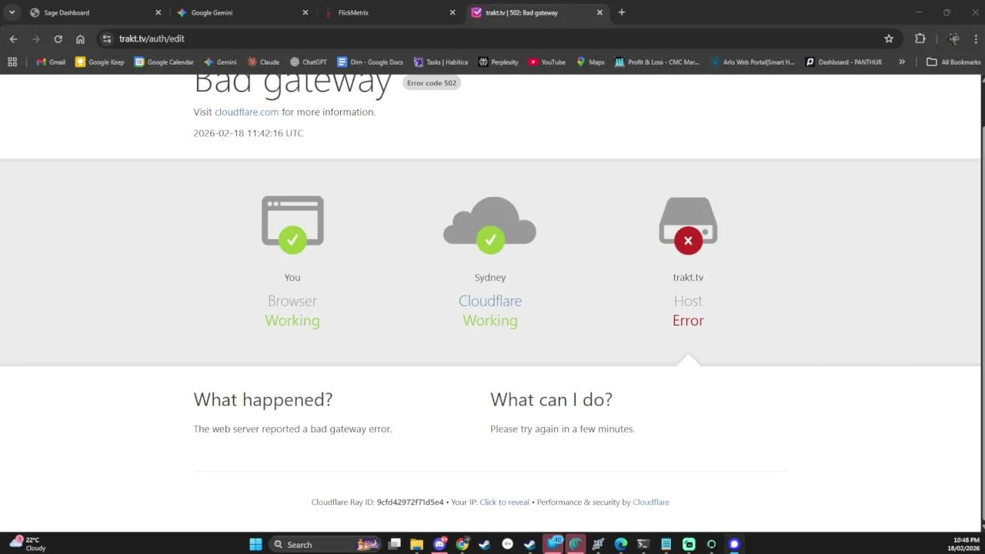Open the Cloudflare link in the footer
Screen dimensions: 985x554
(x=651, y=502)
